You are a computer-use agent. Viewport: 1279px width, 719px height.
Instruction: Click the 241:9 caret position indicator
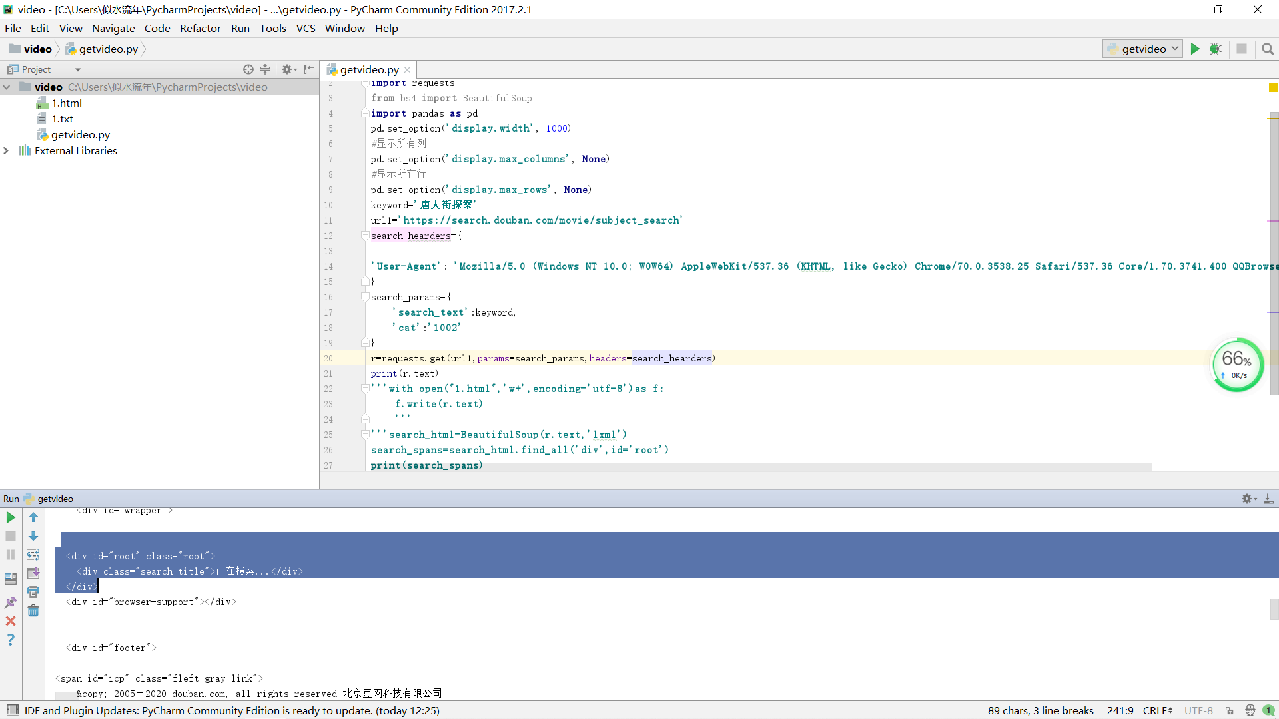coord(1120,711)
